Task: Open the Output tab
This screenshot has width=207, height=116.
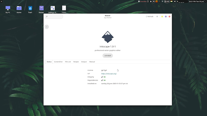Action: point(84,62)
